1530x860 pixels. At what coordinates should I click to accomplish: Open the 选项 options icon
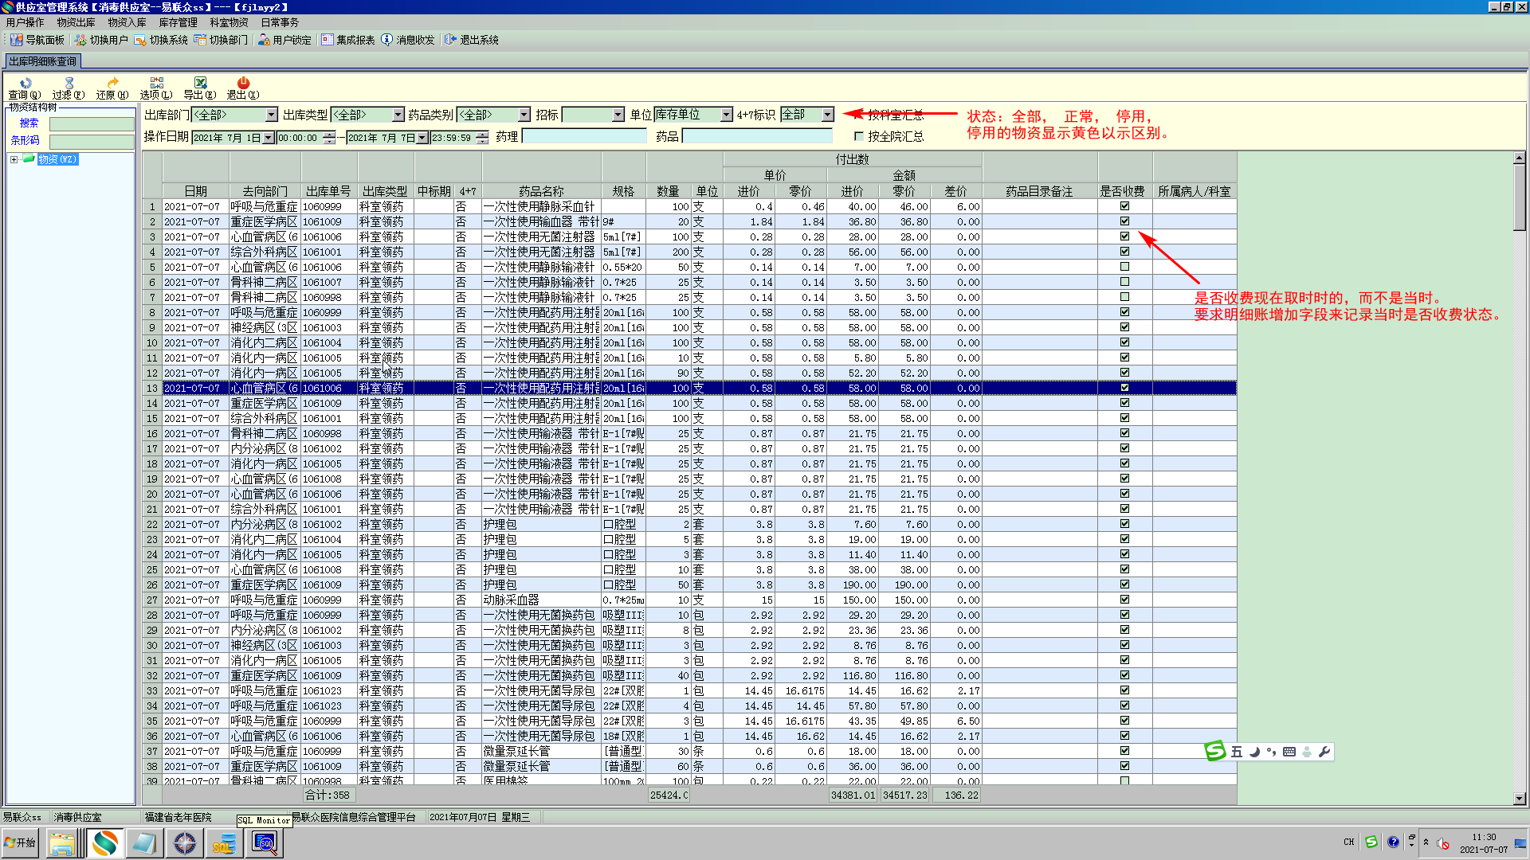pos(156,84)
